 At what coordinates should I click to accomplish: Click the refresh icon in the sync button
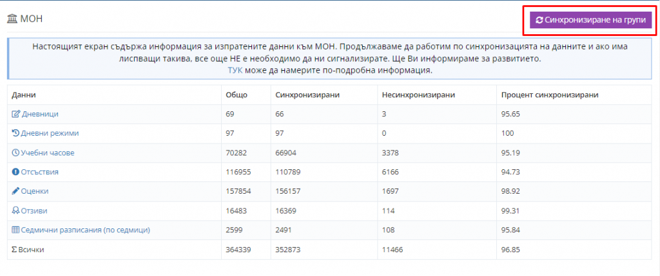tap(539, 20)
